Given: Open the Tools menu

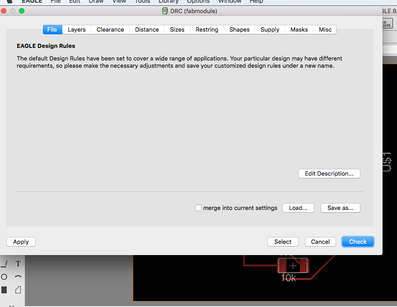Looking at the screenshot, I should [142, 1].
